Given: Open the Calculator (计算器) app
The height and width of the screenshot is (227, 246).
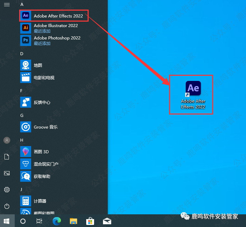Looking at the screenshot, I should tap(40, 201).
